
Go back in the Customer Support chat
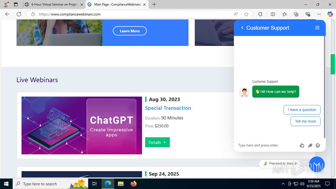242,28
